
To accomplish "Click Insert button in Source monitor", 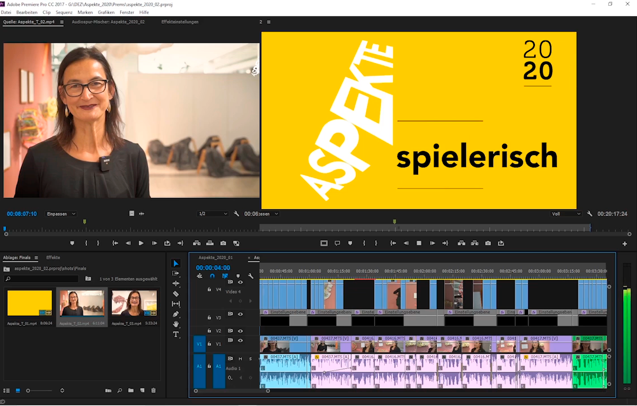I will [196, 243].
